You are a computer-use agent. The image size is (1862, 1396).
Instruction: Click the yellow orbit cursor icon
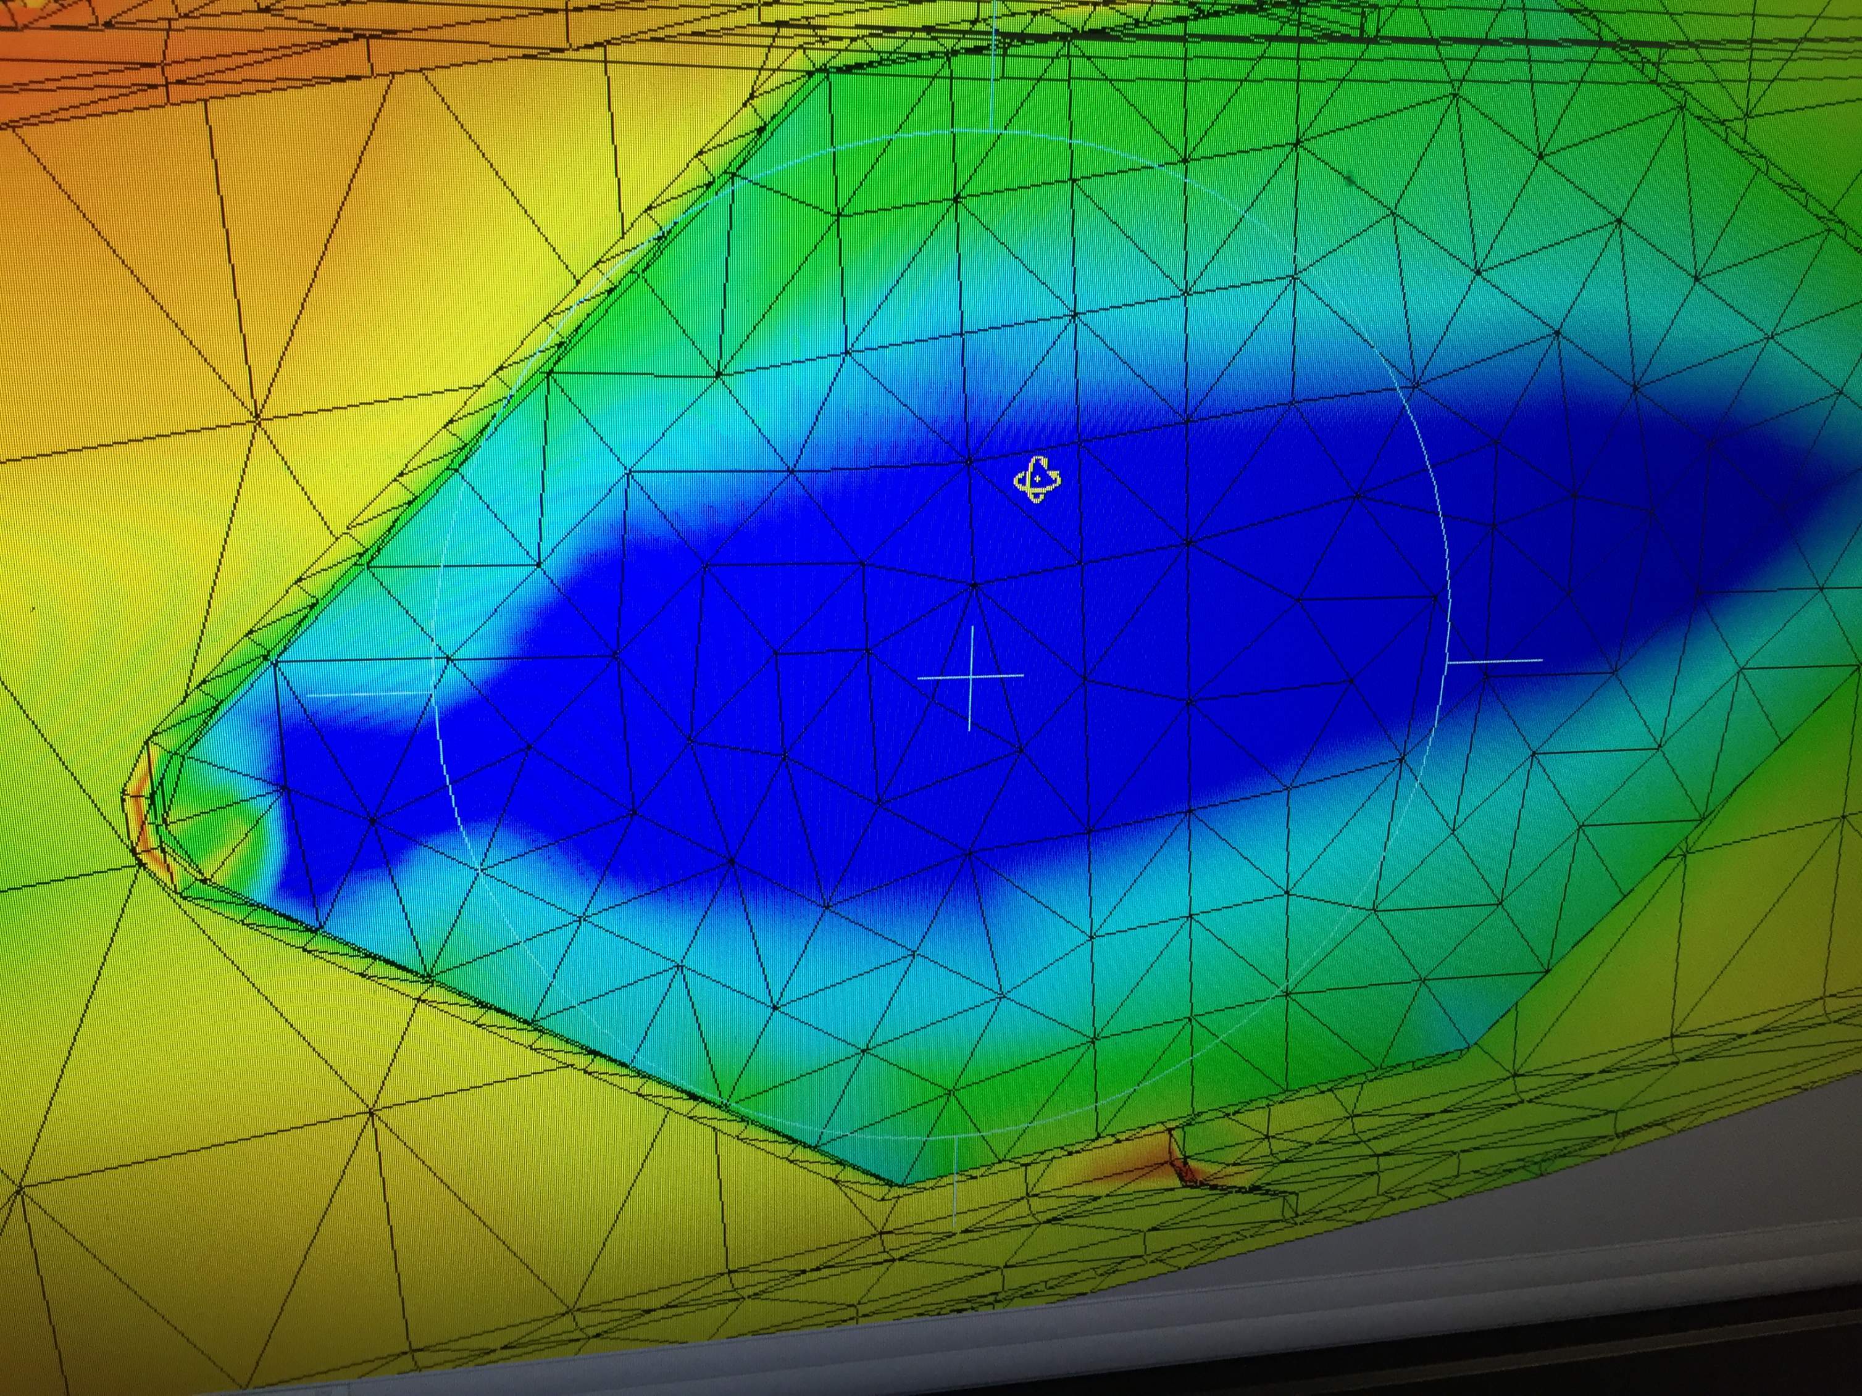pyautogui.click(x=1037, y=480)
